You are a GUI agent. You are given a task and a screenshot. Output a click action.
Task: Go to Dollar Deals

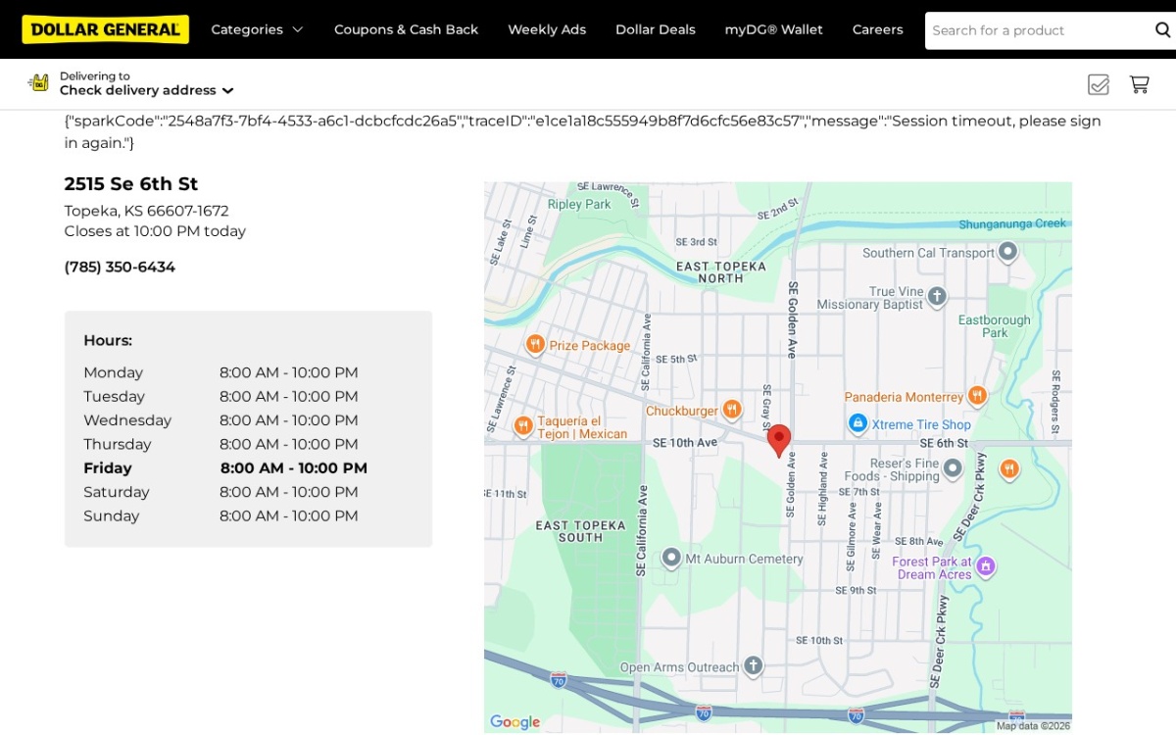(x=656, y=29)
